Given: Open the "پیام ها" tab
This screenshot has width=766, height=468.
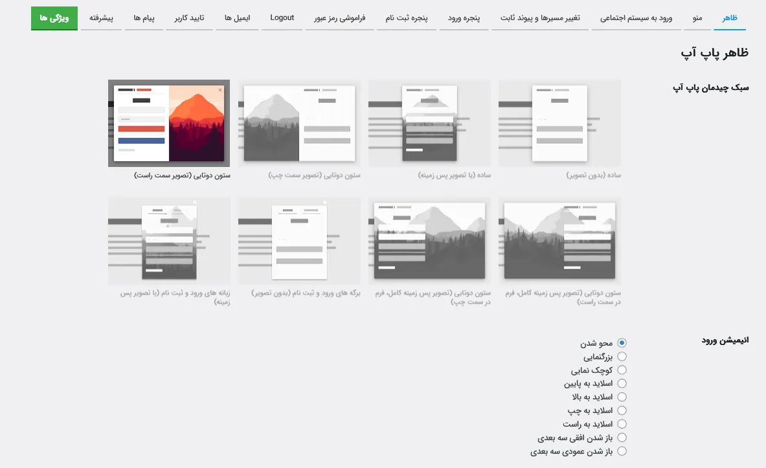Looking at the screenshot, I should (144, 18).
